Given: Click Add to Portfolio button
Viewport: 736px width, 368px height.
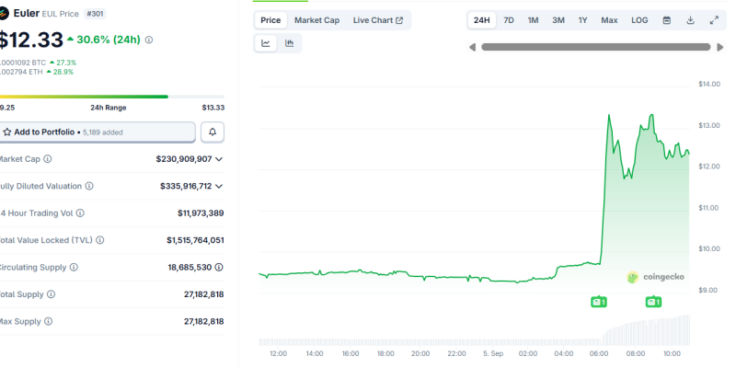Looking at the screenshot, I should 97,132.
